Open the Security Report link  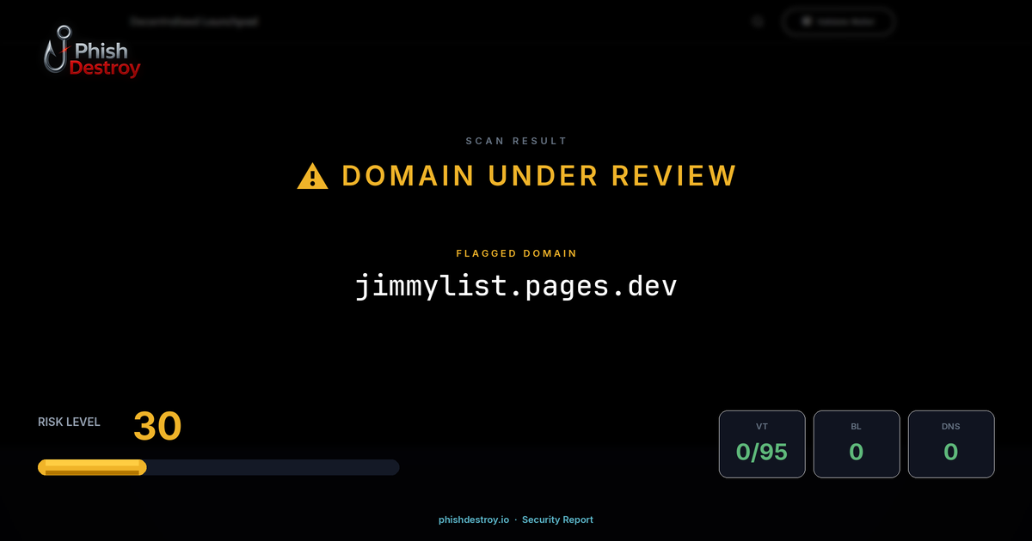557,520
